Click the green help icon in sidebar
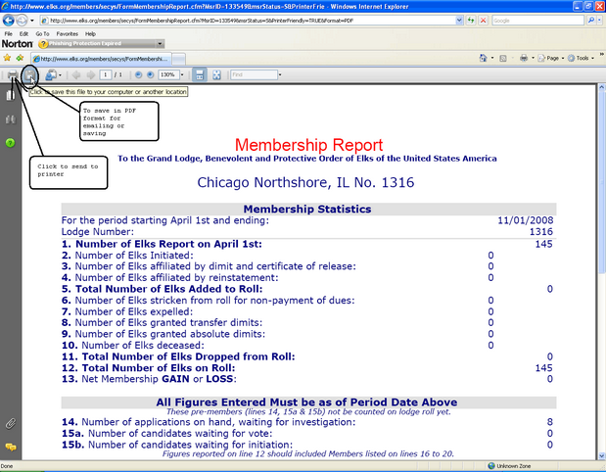Image resolution: width=606 pixels, height=472 pixels. point(11,143)
